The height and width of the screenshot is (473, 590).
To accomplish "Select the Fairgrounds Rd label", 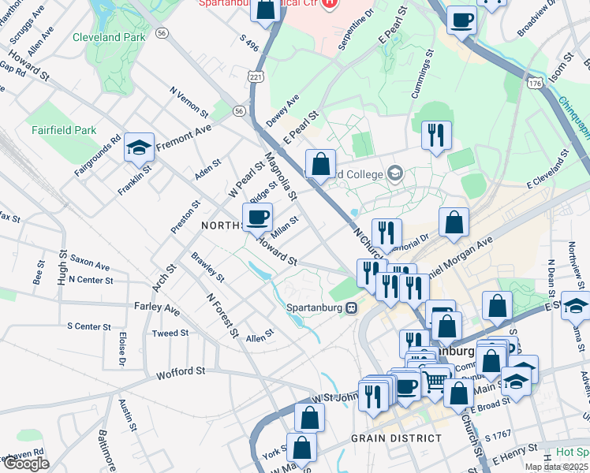I will (x=98, y=155).
